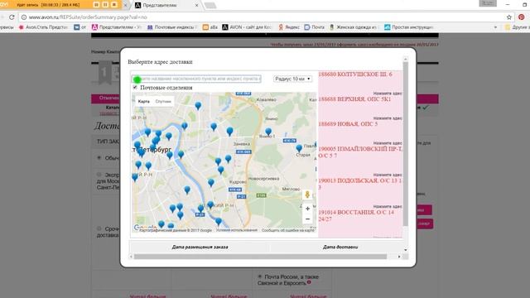Screen dimensions: 530x298
Task: Switch map to Карта view
Action: [x=143, y=101]
